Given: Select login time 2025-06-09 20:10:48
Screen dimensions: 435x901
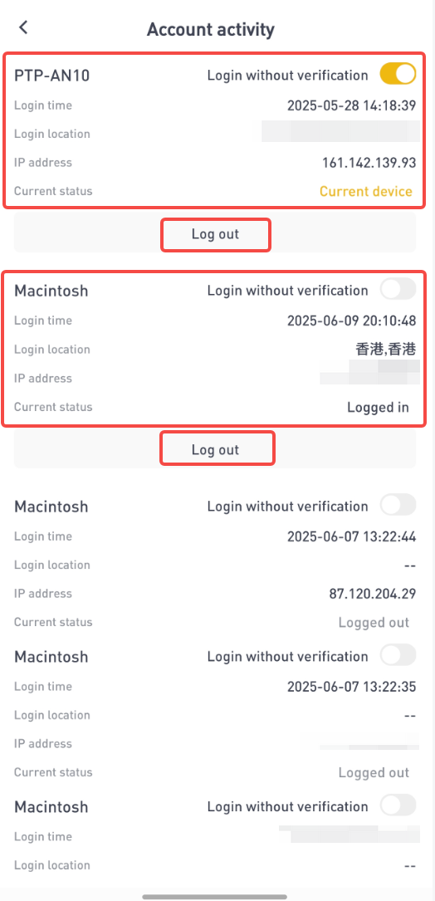Looking at the screenshot, I should click(352, 321).
